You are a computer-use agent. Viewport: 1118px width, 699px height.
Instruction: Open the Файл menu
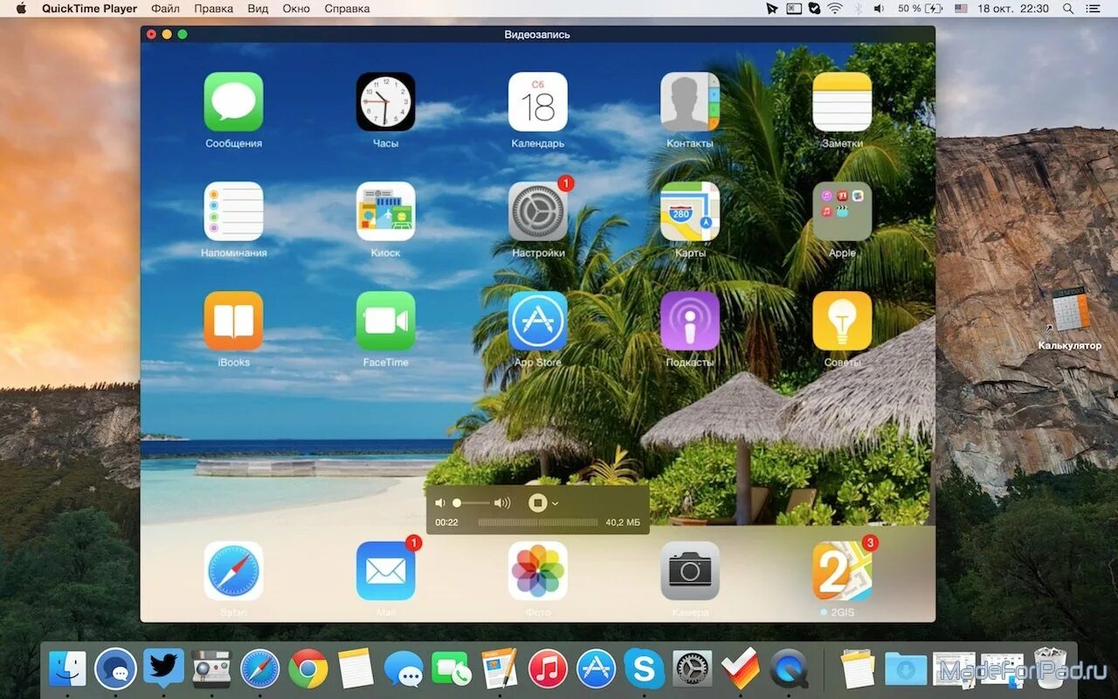click(x=165, y=9)
